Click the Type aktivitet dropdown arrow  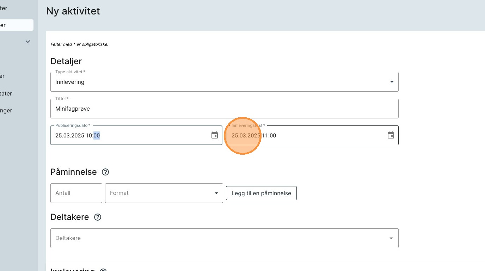coord(392,82)
